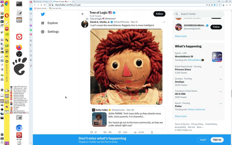The height and width of the screenshot is (145, 232).
Task: Retweet the David Clarke tweet
Action: 105,132
